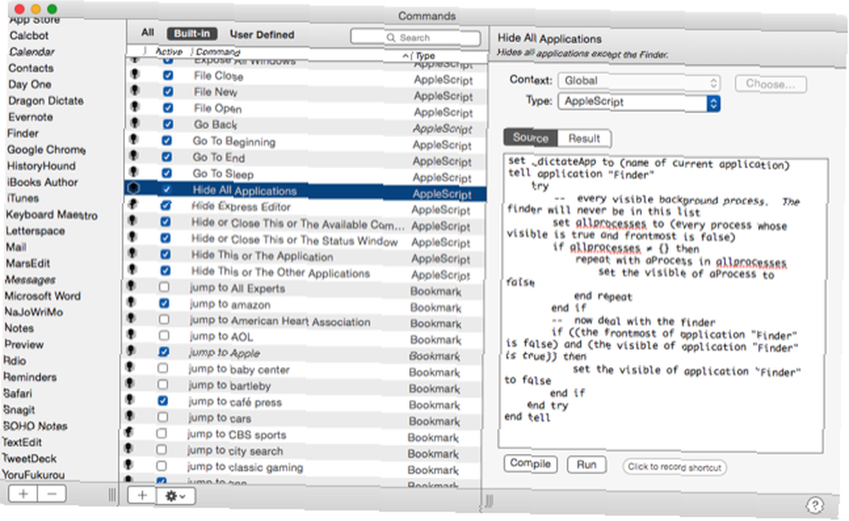Select the jump to classic gaming row
The width and height of the screenshot is (849, 521).
301,467
